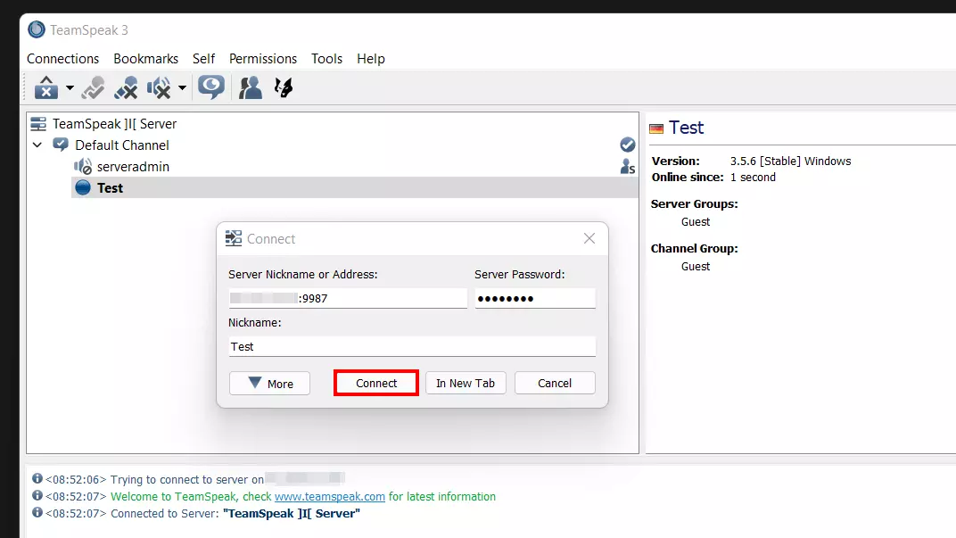Focus the Server Nickname or Address field
The width and height of the screenshot is (956, 538).
pos(348,298)
